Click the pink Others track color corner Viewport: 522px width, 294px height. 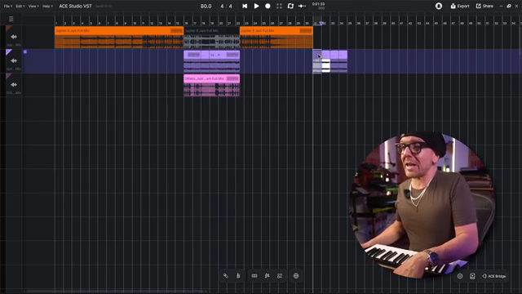point(8,76)
